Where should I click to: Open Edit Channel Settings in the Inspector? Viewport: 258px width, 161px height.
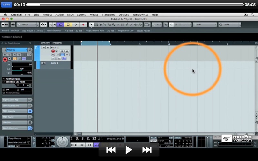pyautogui.click(x=30, y=50)
